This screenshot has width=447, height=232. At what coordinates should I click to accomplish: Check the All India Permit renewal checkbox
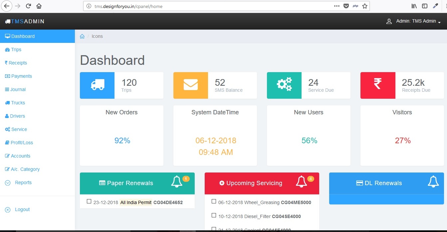(89, 201)
